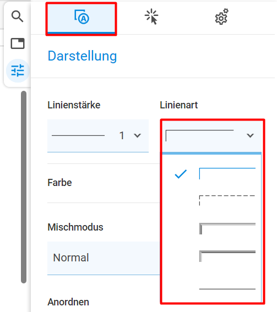Expand the Linienstärke dropdown arrow

(x=138, y=136)
